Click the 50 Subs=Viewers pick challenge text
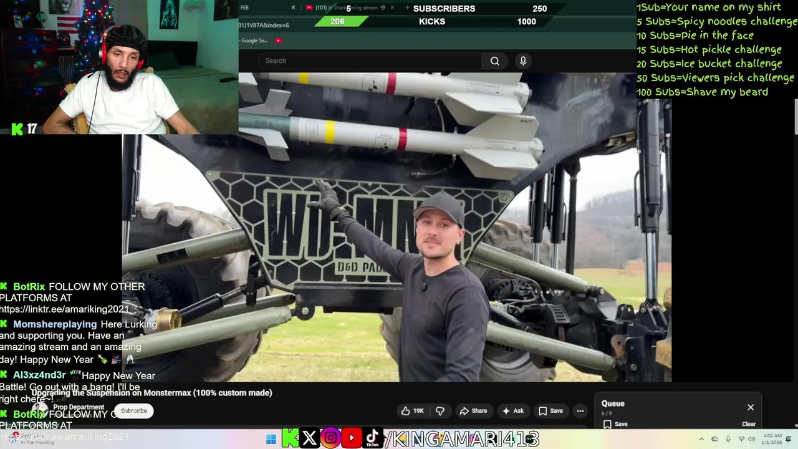The height and width of the screenshot is (449, 798). [x=715, y=78]
